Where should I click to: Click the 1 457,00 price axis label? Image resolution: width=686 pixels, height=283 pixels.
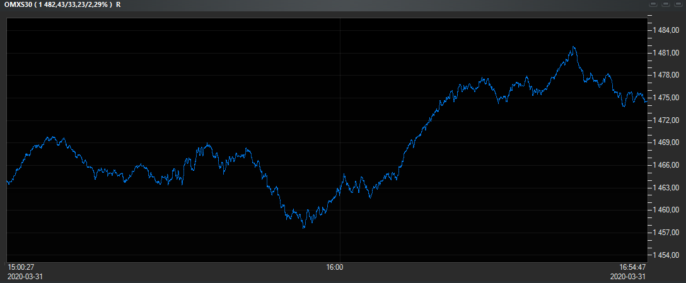coord(668,233)
